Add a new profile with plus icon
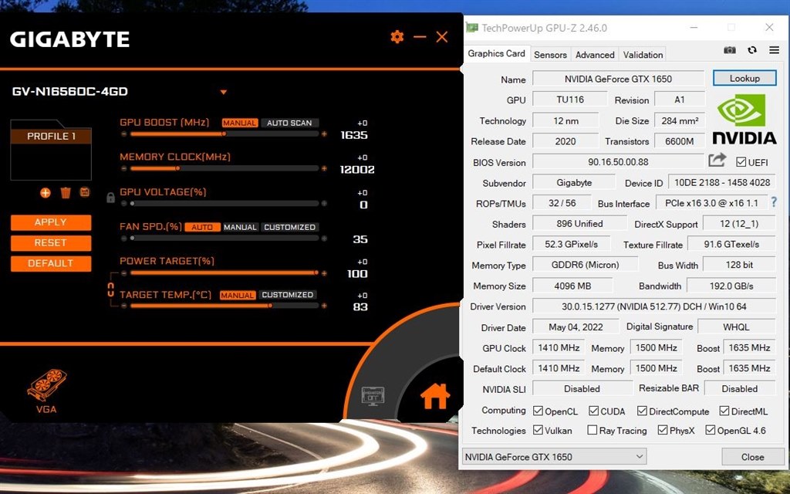This screenshot has height=494, width=790. pos(46,192)
